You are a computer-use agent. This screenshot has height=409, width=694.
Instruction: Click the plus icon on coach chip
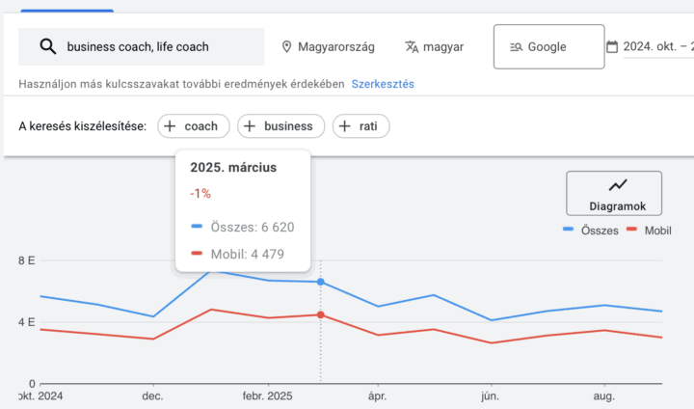(x=170, y=125)
